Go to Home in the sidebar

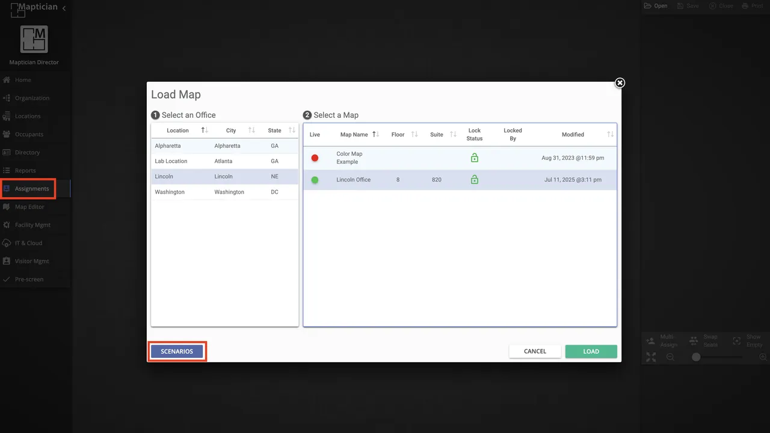(35, 80)
